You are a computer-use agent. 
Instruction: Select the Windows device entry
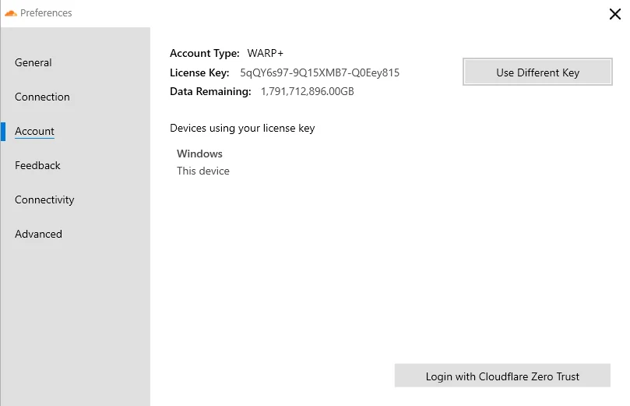pos(199,154)
